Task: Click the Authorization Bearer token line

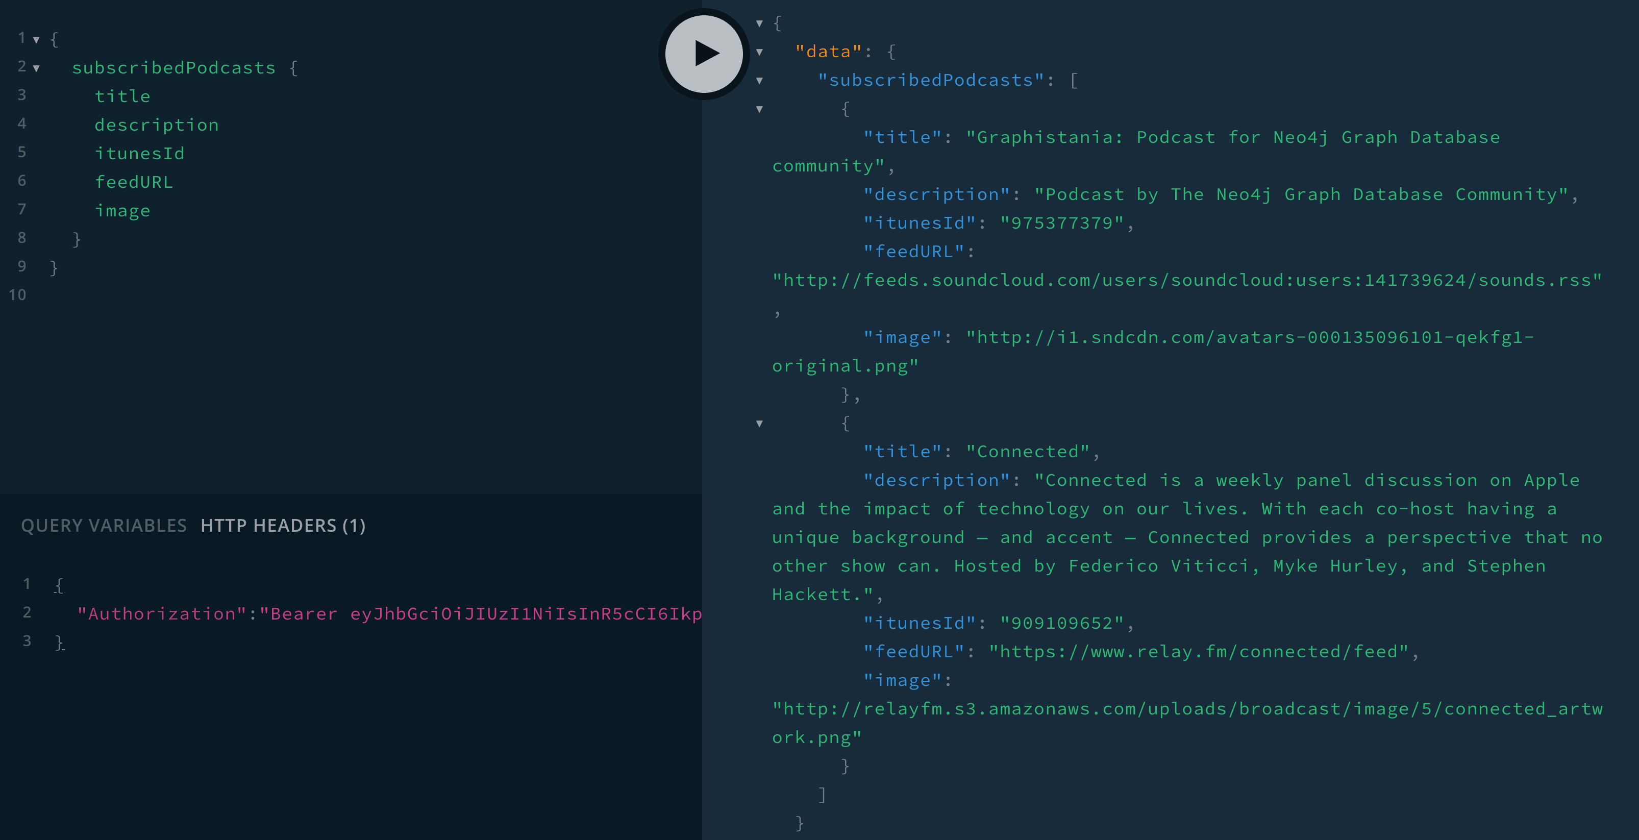Action: [388, 614]
